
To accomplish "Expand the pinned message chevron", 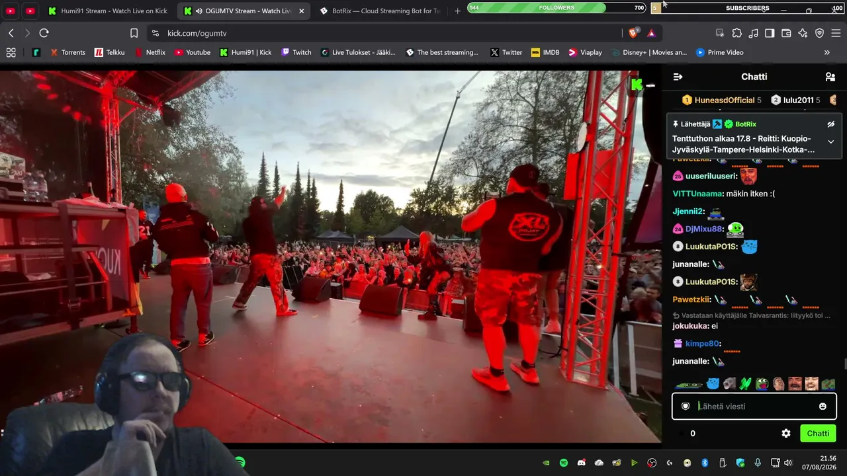I will (831, 141).
